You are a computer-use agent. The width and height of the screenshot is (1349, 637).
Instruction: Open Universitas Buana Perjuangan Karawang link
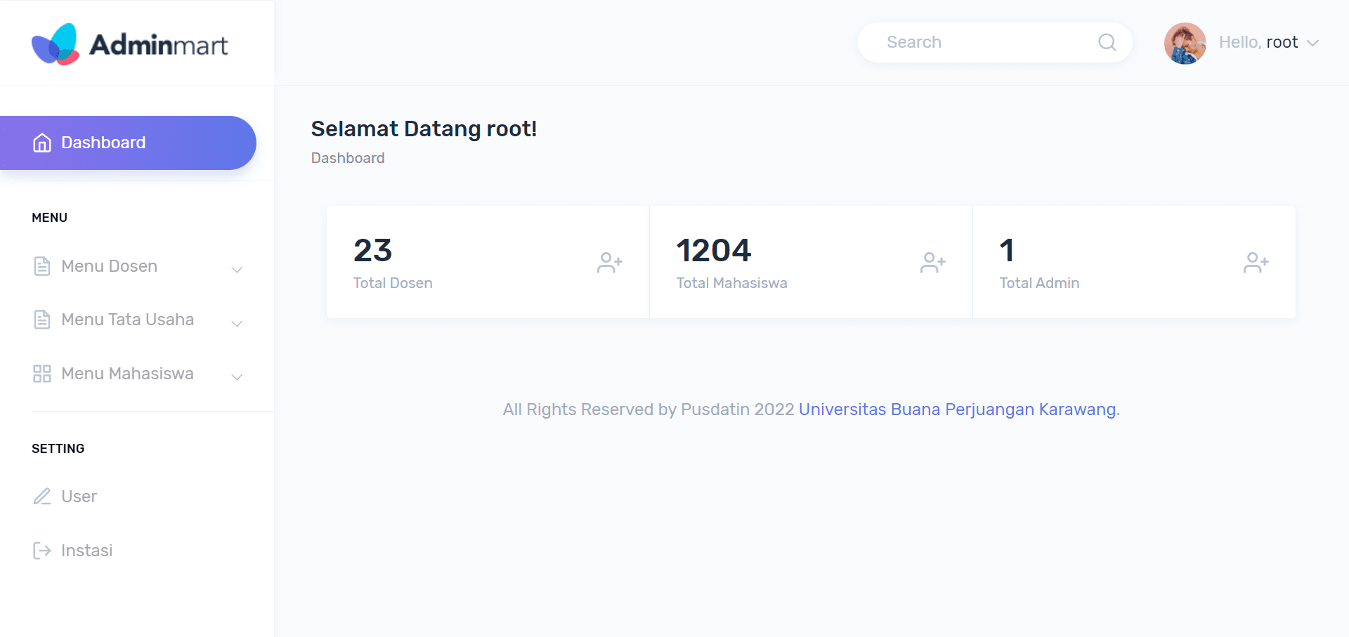(x=957, y=409)
